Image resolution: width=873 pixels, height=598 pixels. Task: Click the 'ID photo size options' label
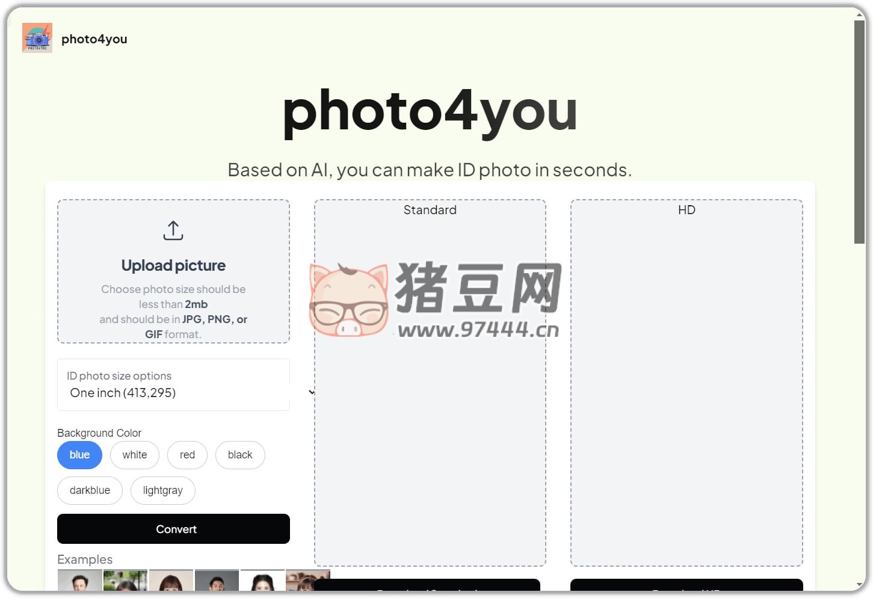(119, 376)
